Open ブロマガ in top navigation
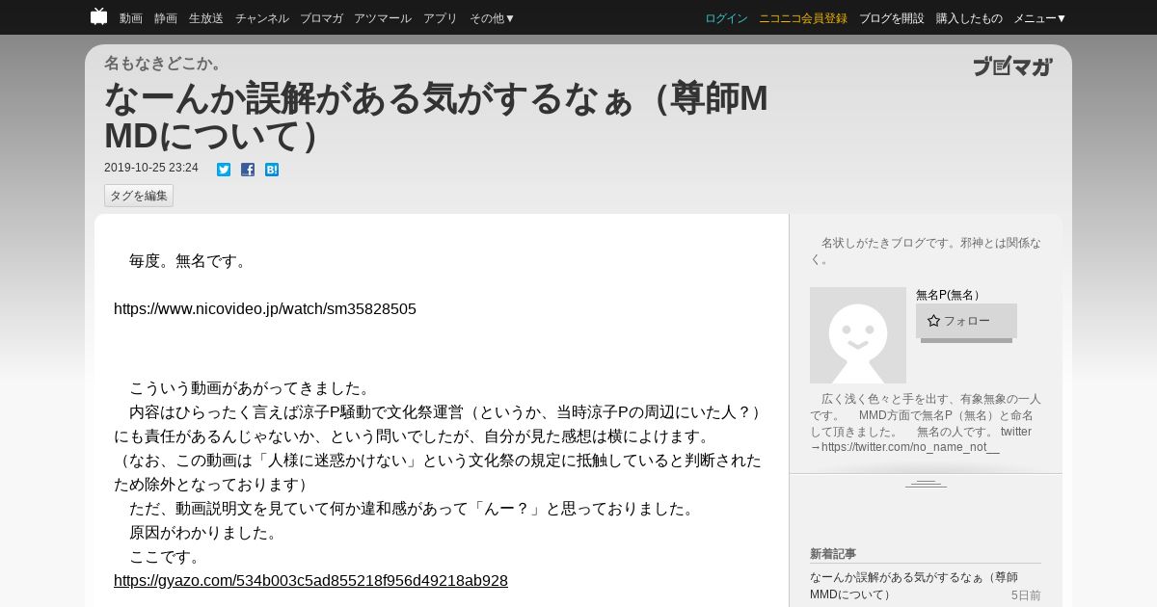 pos(321,18)
